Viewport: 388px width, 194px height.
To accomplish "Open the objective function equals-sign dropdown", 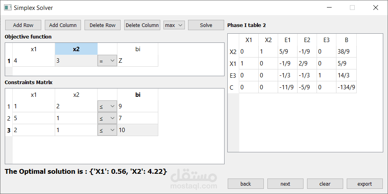I will coord(107,61).
